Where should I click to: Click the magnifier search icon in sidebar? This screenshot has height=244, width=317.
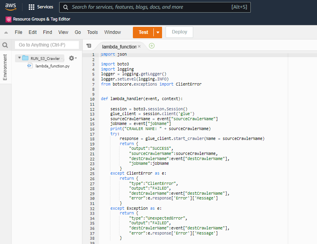(5, 45)
